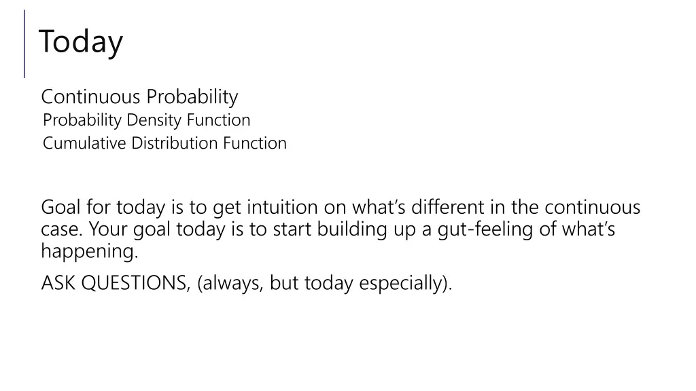
Task: Click the word "case." on the second paragraph line
Action: (62, 229)
